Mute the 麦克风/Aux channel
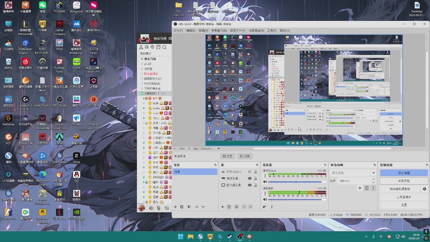430x242 pixels. pos(265,182)
